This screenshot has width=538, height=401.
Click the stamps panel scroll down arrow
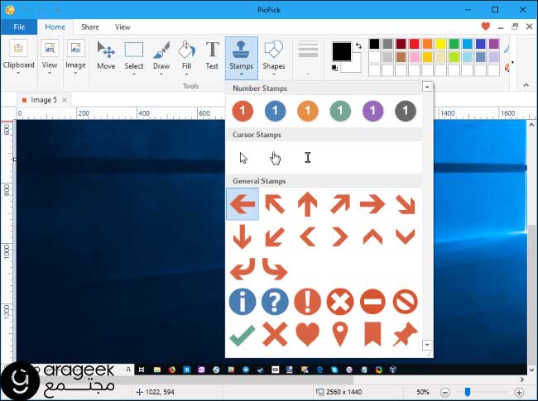427,345
